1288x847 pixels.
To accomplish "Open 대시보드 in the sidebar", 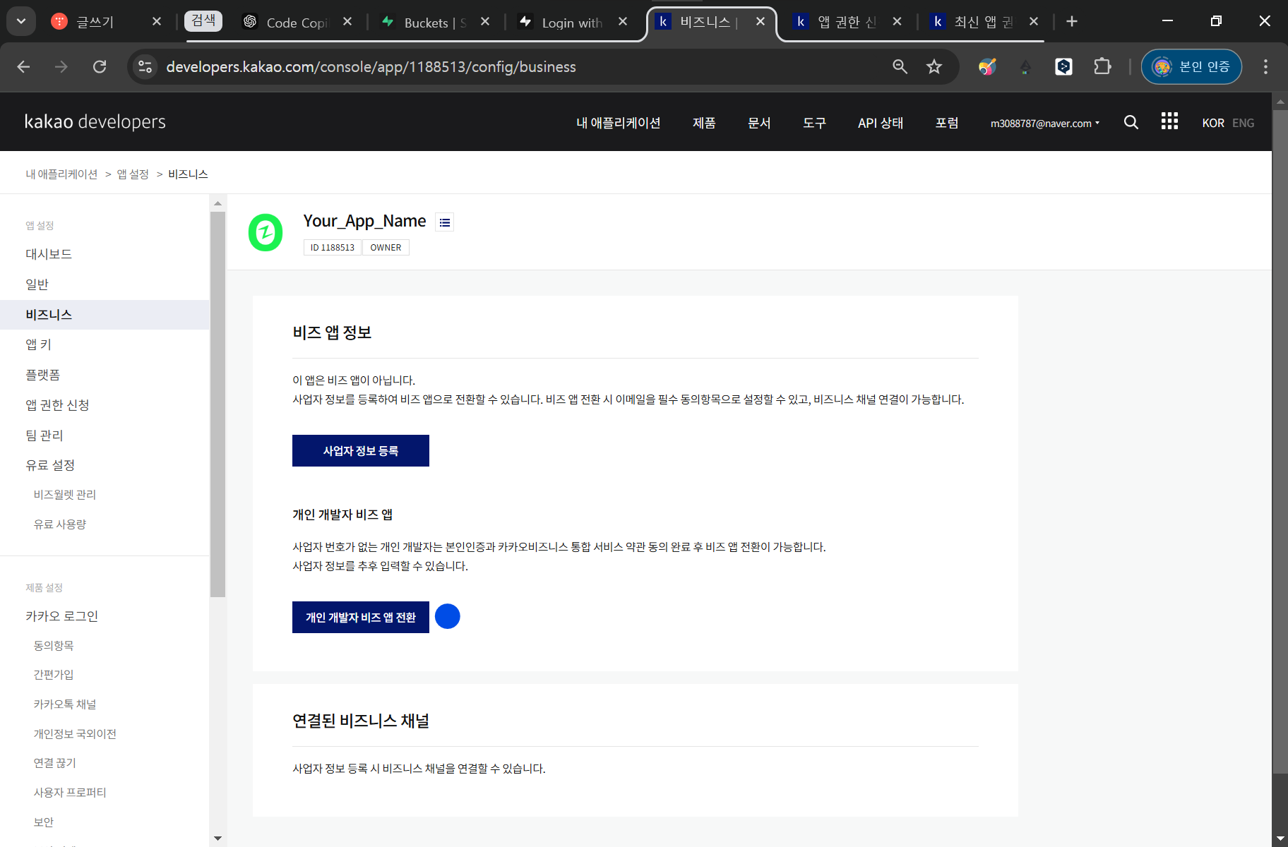I will 49,254.
